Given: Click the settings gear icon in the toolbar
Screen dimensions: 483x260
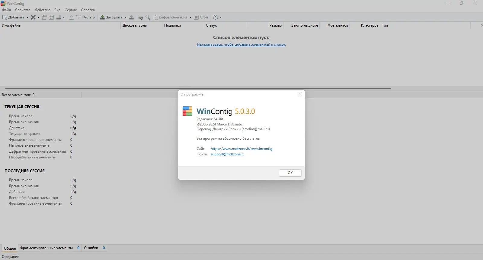Looking at the screenshot, I should coord(216,17).
